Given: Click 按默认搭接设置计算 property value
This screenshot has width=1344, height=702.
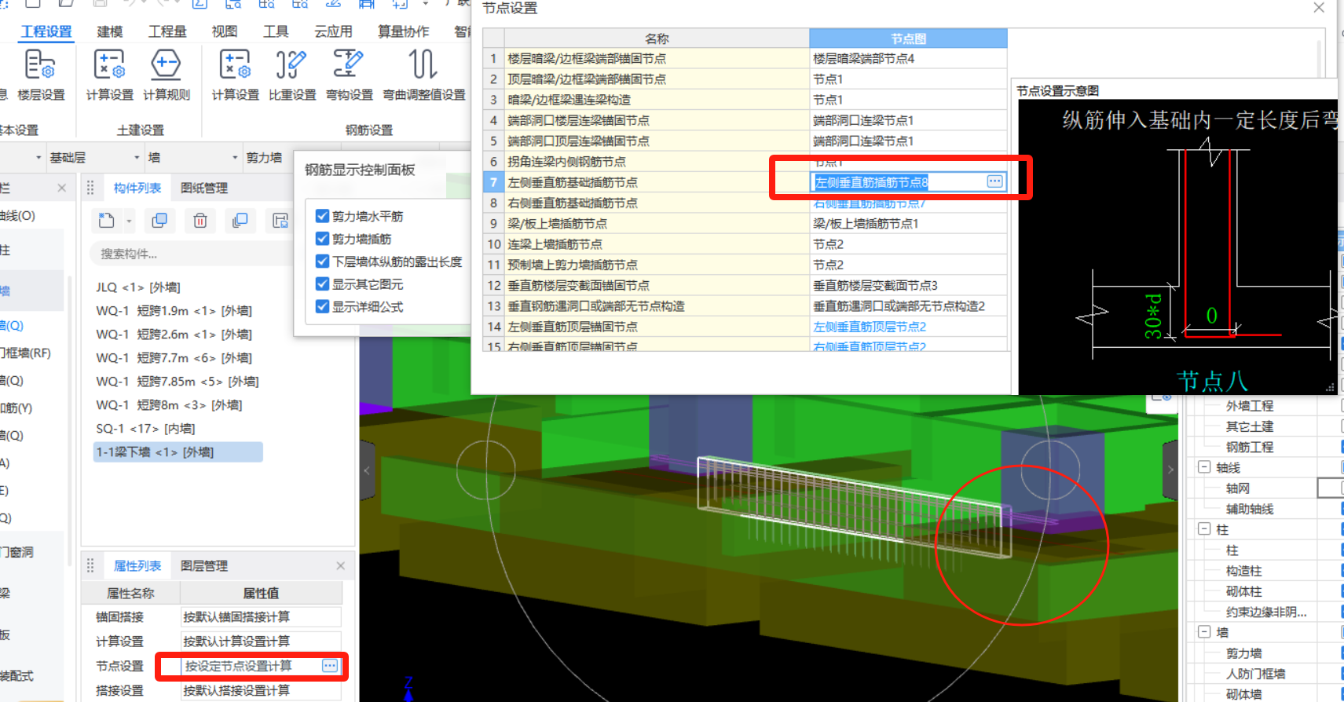Looking at the screenshot, I should [x=261, y=691].
